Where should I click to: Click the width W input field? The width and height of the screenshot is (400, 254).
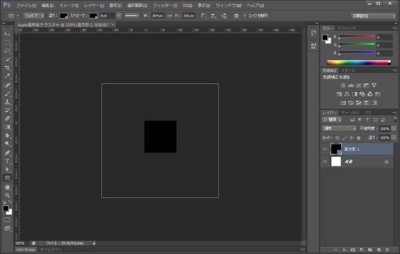(x=157, y=16)
